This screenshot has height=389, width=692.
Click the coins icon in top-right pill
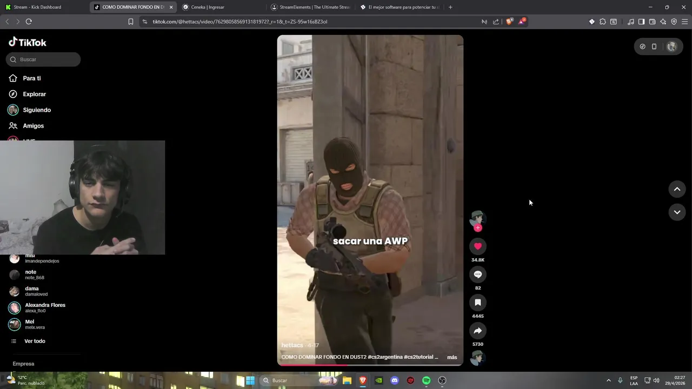(x=642, y=46)
